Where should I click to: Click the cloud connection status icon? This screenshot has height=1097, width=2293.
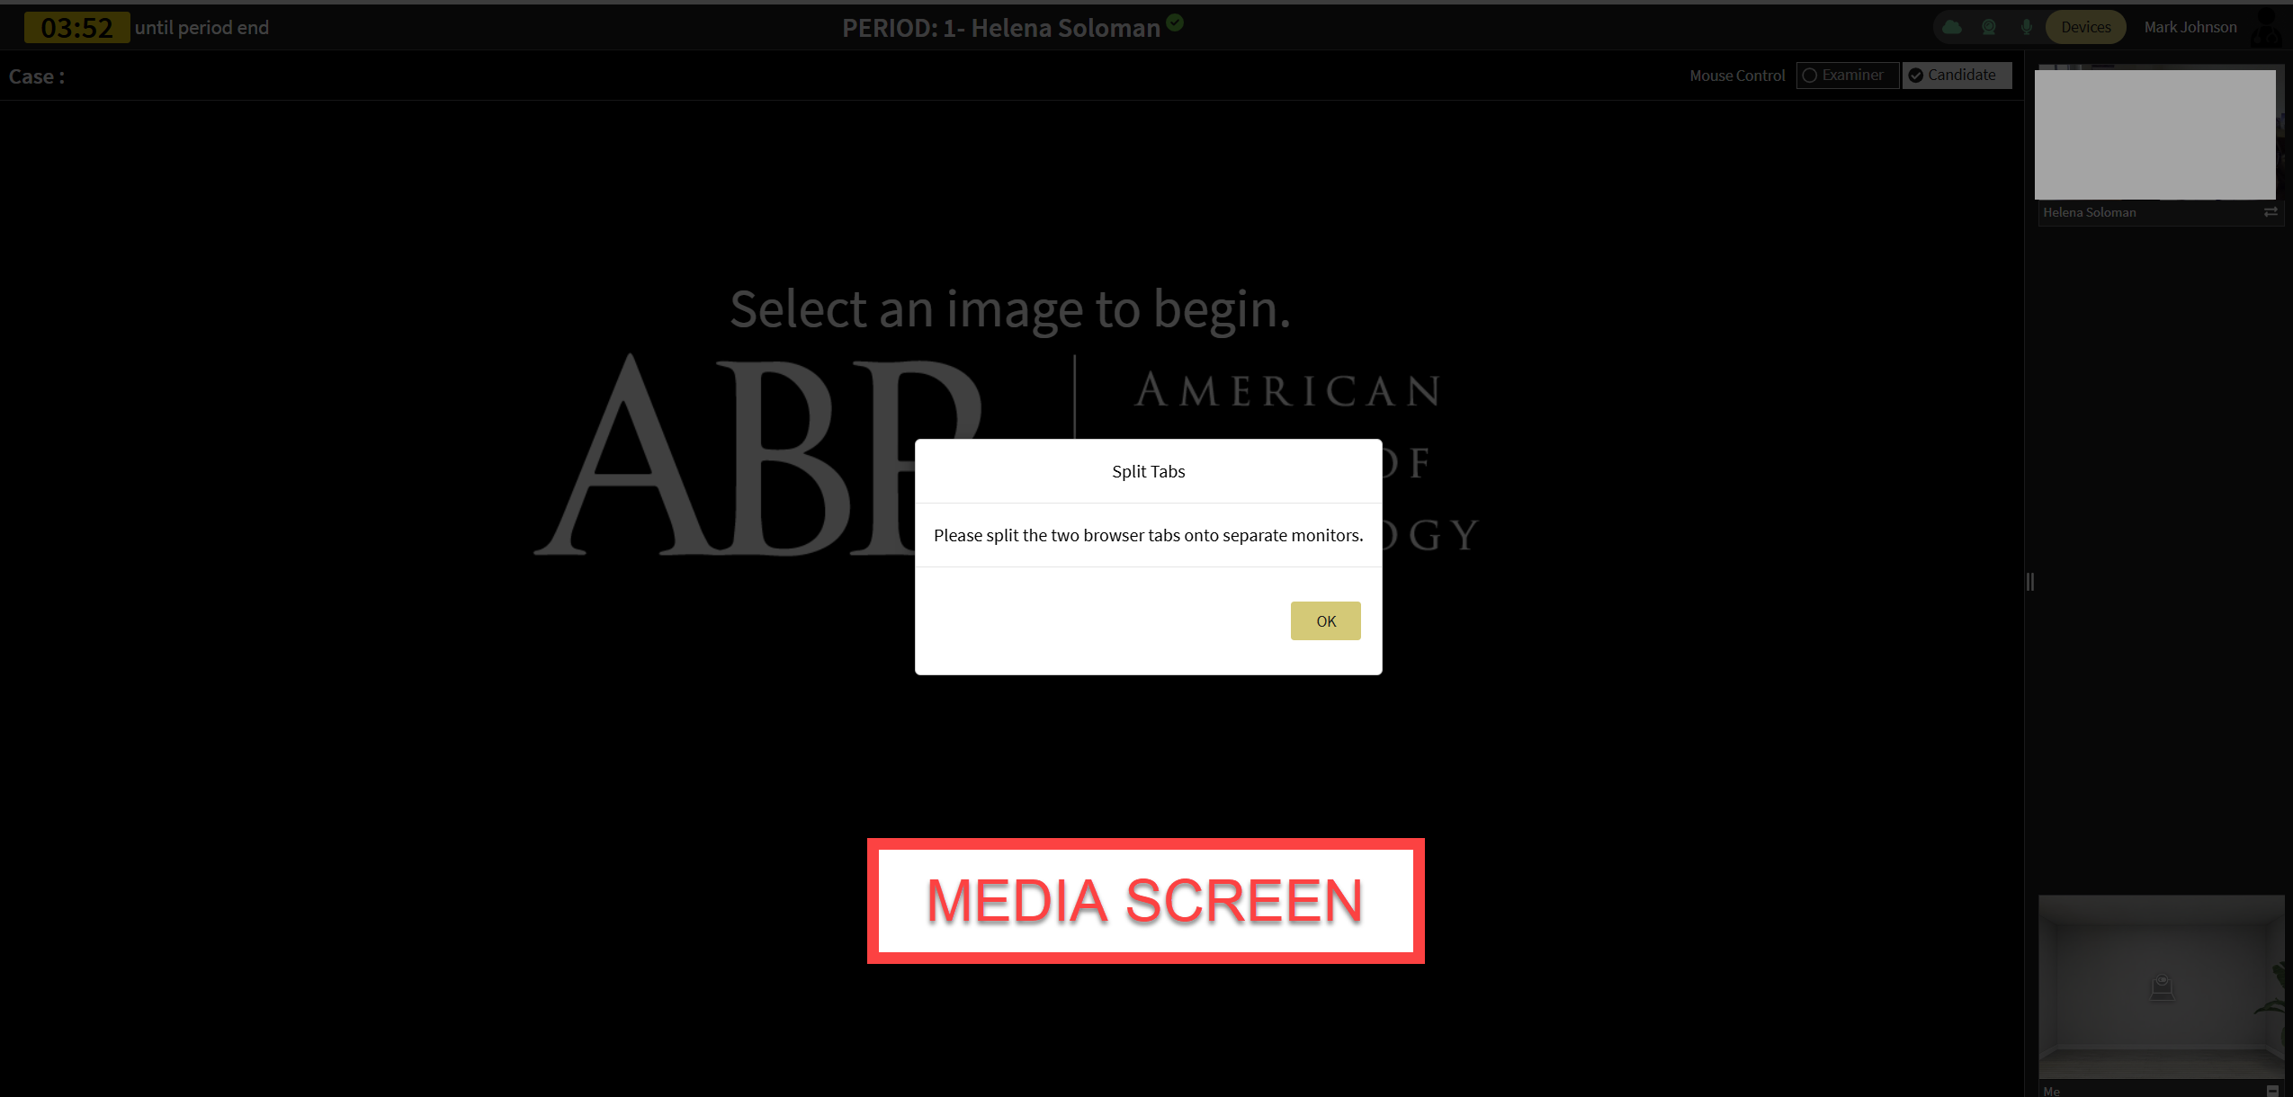(1951, 27)
